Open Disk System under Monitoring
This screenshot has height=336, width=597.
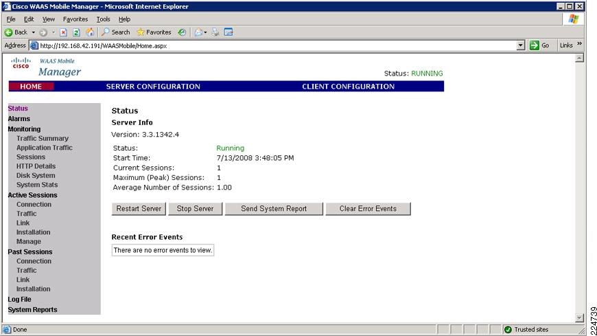[36, 175]
